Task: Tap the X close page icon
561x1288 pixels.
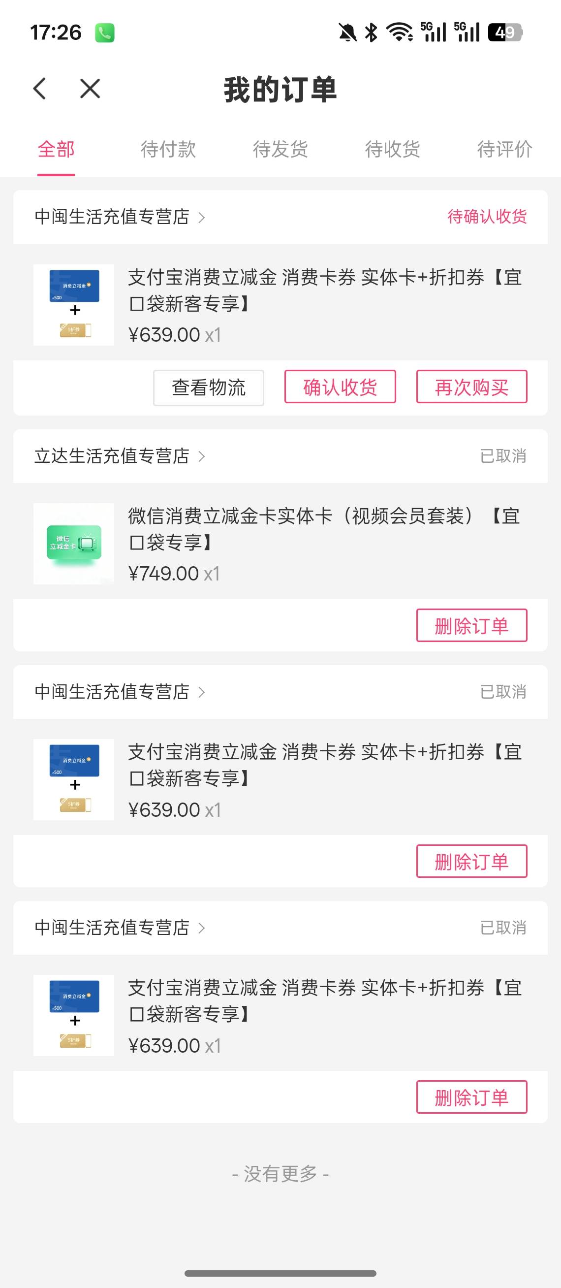Action: tap(90, 89)
